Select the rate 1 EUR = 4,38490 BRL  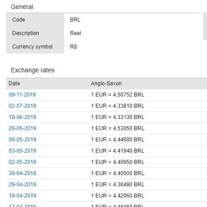click(x=118, y=185)
